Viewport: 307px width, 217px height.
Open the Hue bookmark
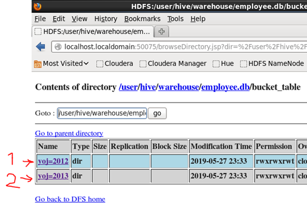point(223,64)
